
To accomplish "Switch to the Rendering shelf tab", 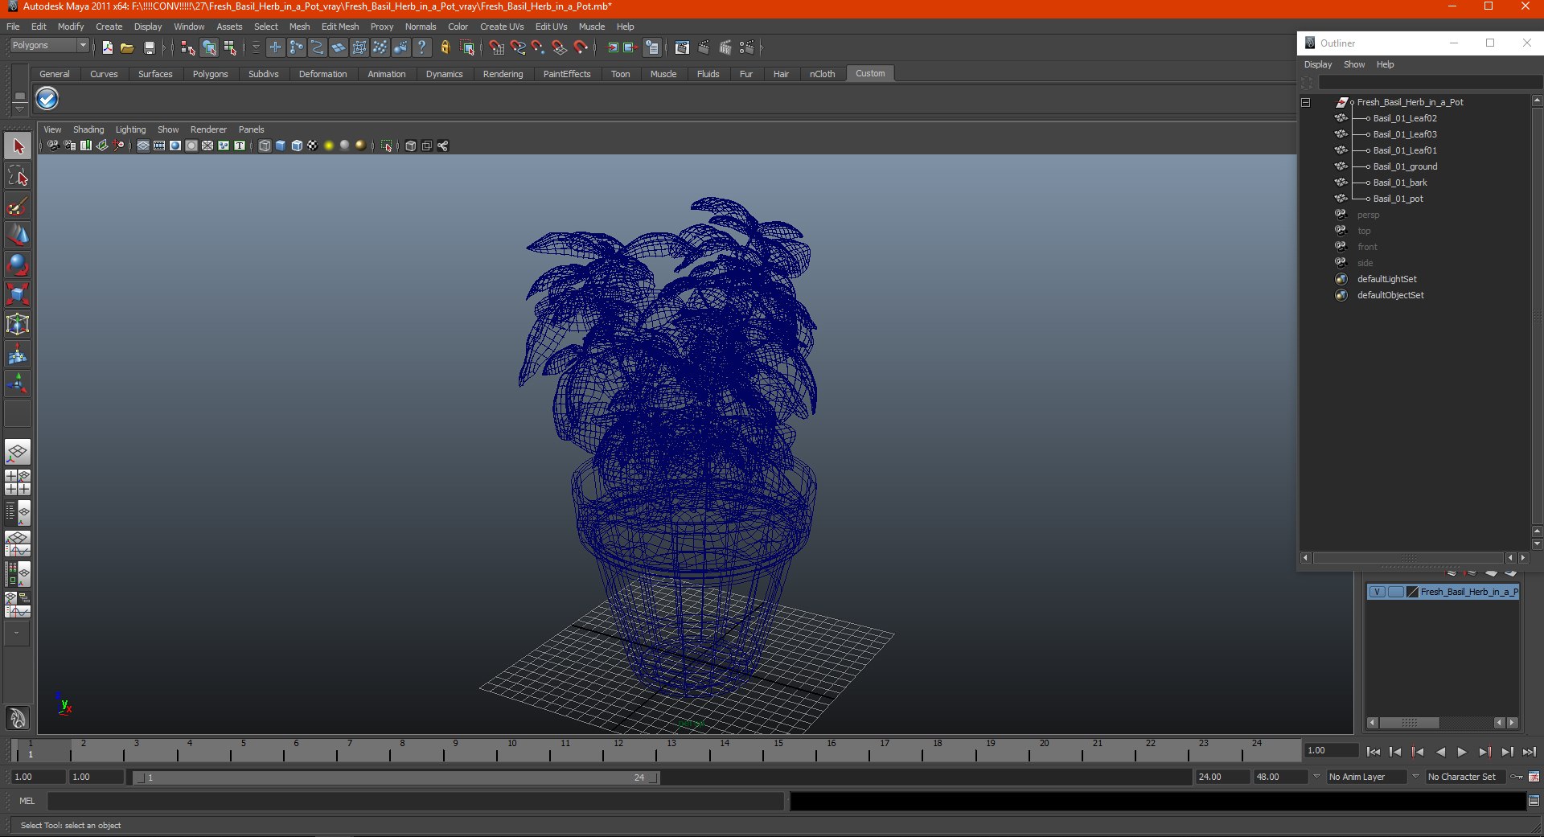I will click(503, 74).
